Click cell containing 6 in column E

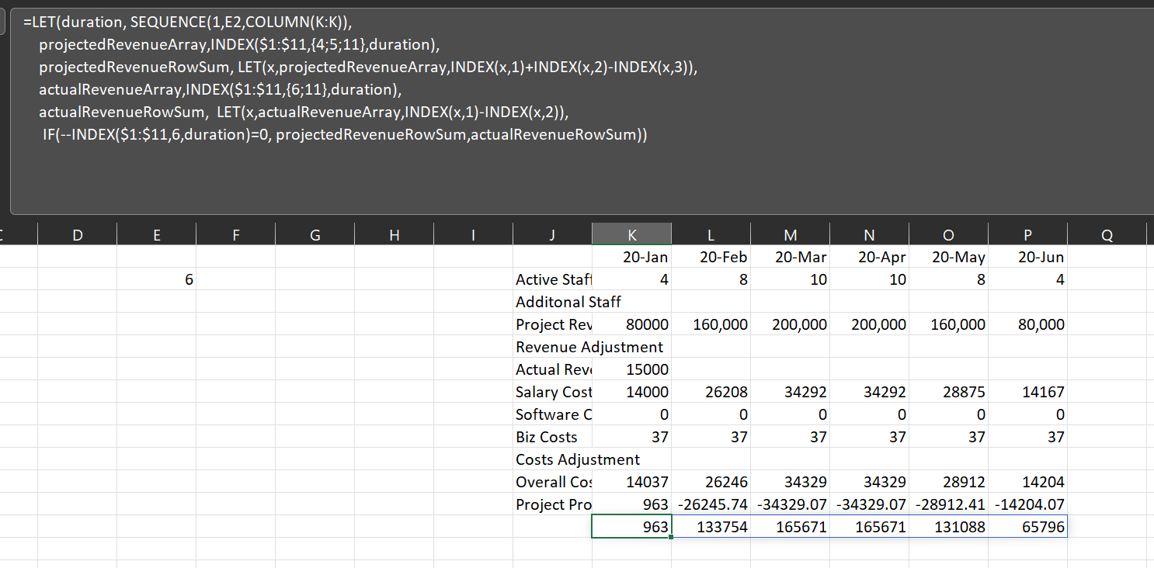pyautogui.click(x=157, y=279)
